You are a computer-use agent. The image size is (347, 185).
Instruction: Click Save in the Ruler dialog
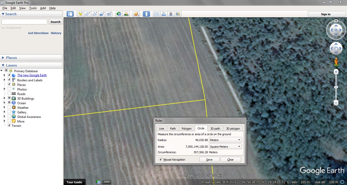[209, 160]
